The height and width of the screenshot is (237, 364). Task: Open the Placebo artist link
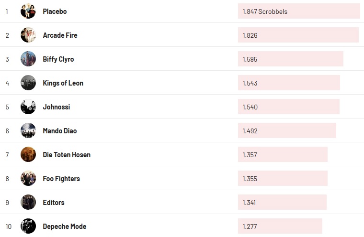55,11
